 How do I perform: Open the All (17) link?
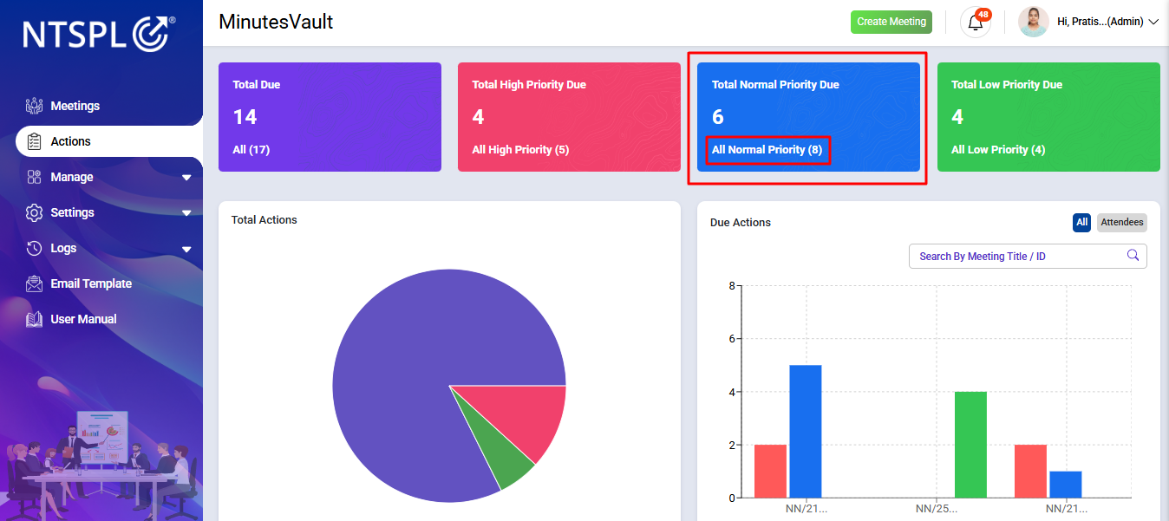pyautogui.click(x=251, y=150)
